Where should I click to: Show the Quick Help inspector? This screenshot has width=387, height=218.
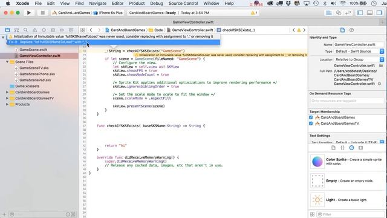coord(351,30)
